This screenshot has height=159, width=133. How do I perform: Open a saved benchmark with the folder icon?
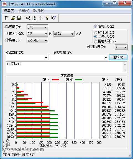13,18
